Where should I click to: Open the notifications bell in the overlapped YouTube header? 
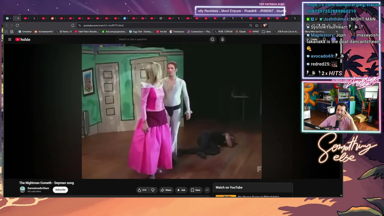click(x=324, y=39)
